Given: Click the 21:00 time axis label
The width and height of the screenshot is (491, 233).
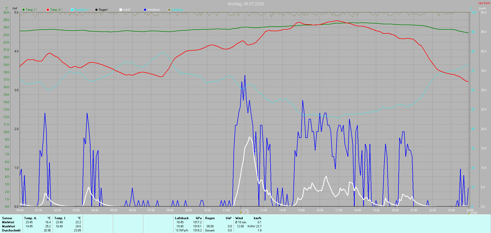Looking at the screenshot, I should coord(414,210).
